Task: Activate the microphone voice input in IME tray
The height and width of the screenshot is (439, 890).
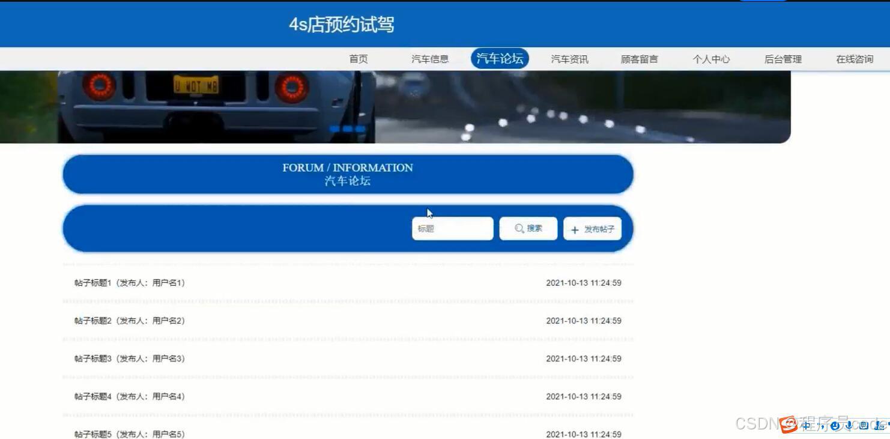Action: pos(849,425)
